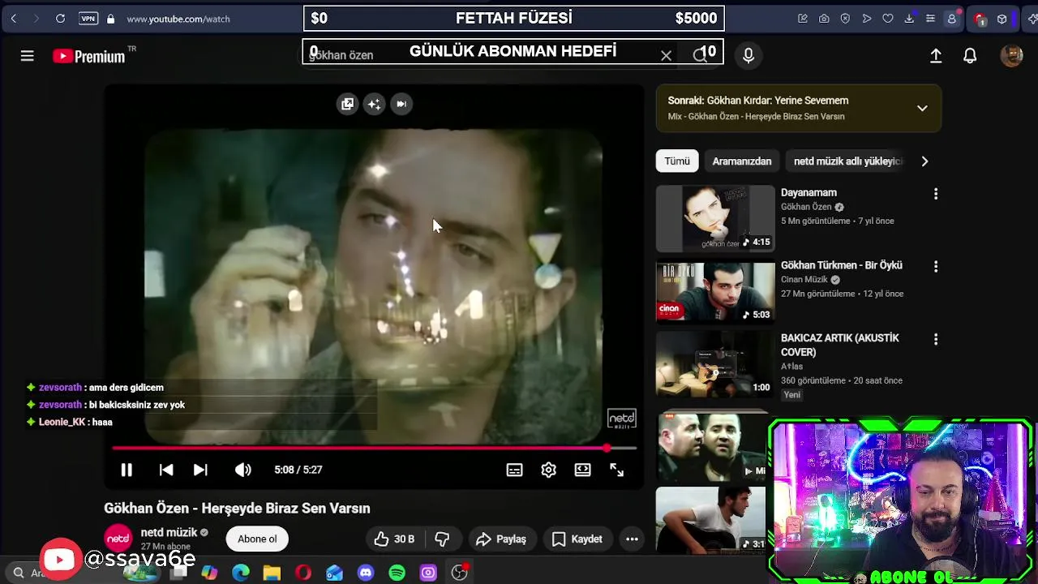
Task: Open the browser snapshot camera tool
Action: (x=824, y=19)
